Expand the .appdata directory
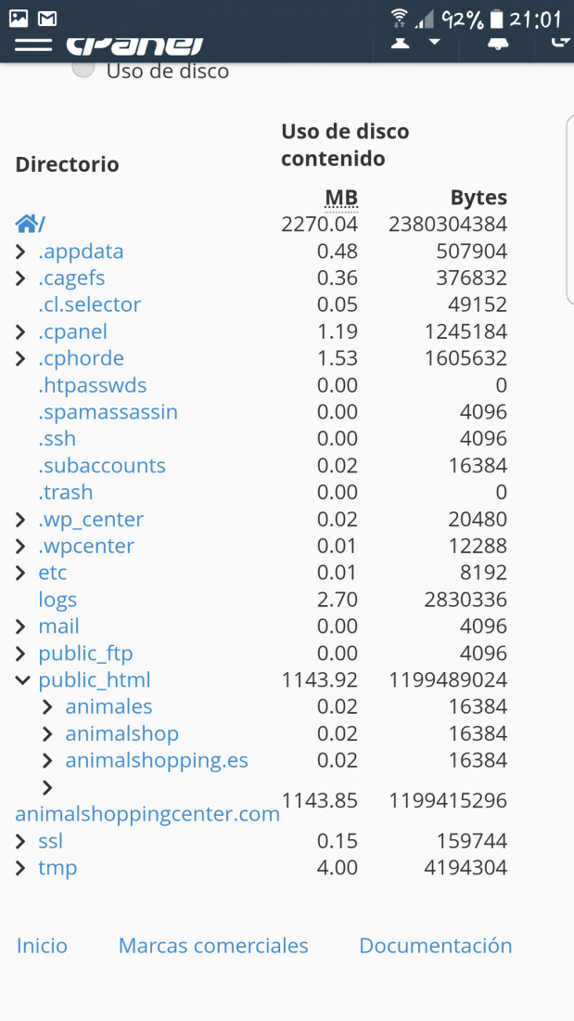 (x=20, y=252)
